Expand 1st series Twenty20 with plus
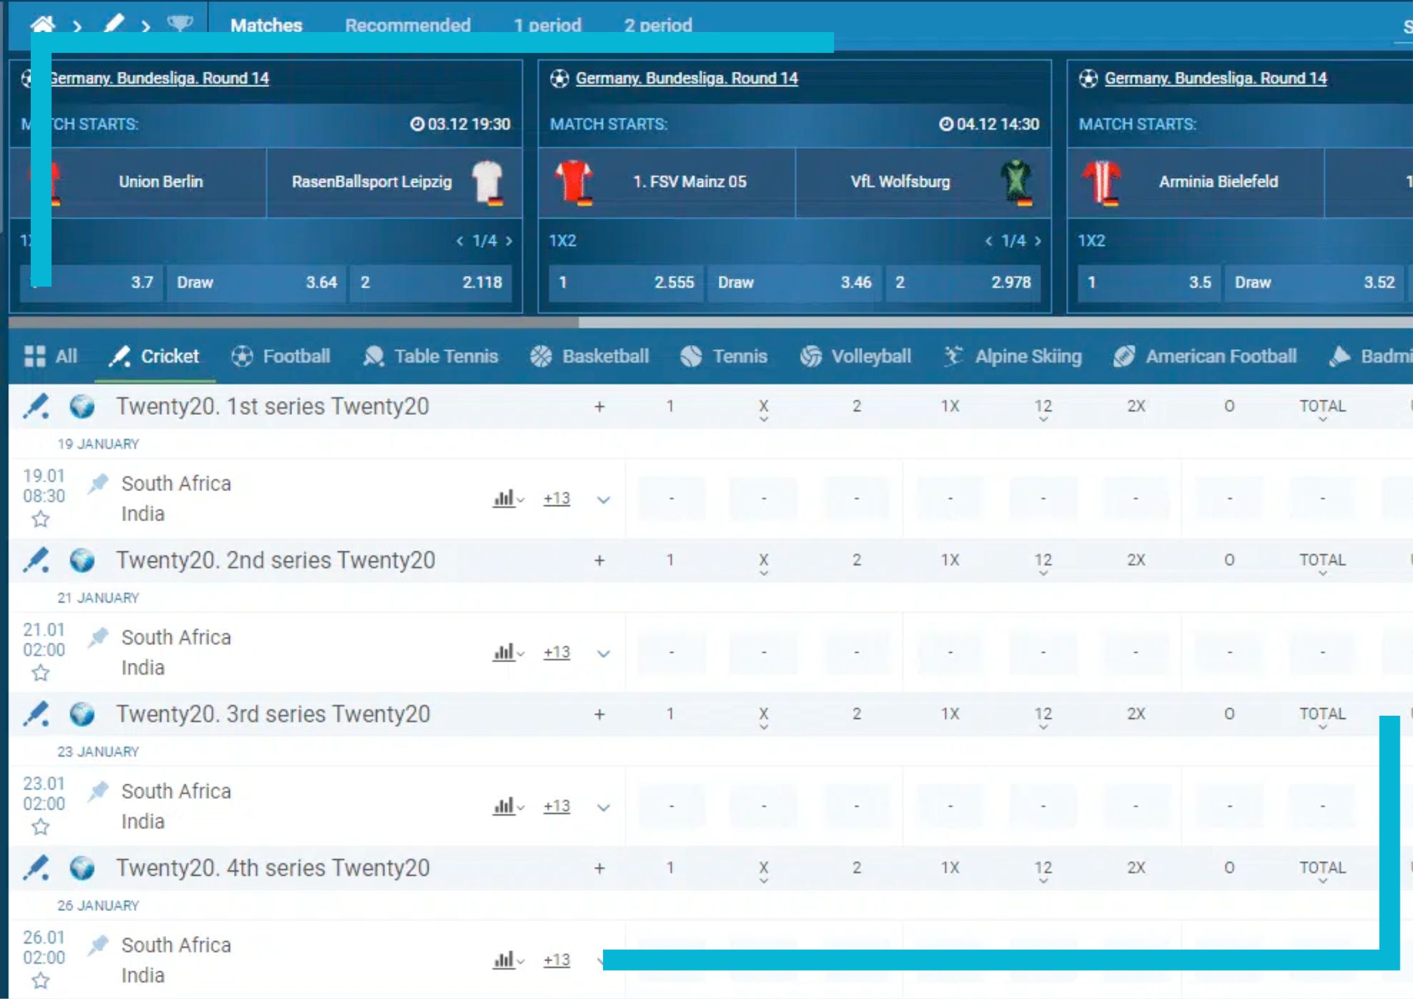The width and height of the screenshot is (1413, 999). (599, 407)
